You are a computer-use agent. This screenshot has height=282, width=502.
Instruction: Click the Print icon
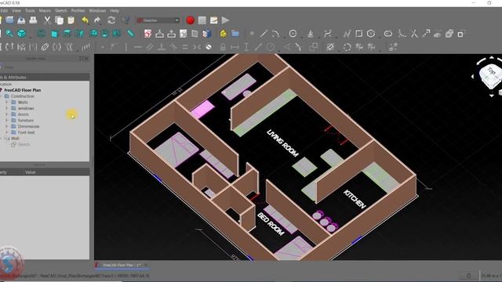point(33,20)
